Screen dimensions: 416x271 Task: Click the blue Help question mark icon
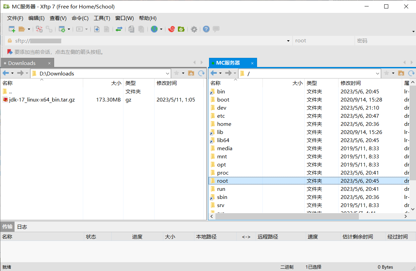[x=206, y=29]
